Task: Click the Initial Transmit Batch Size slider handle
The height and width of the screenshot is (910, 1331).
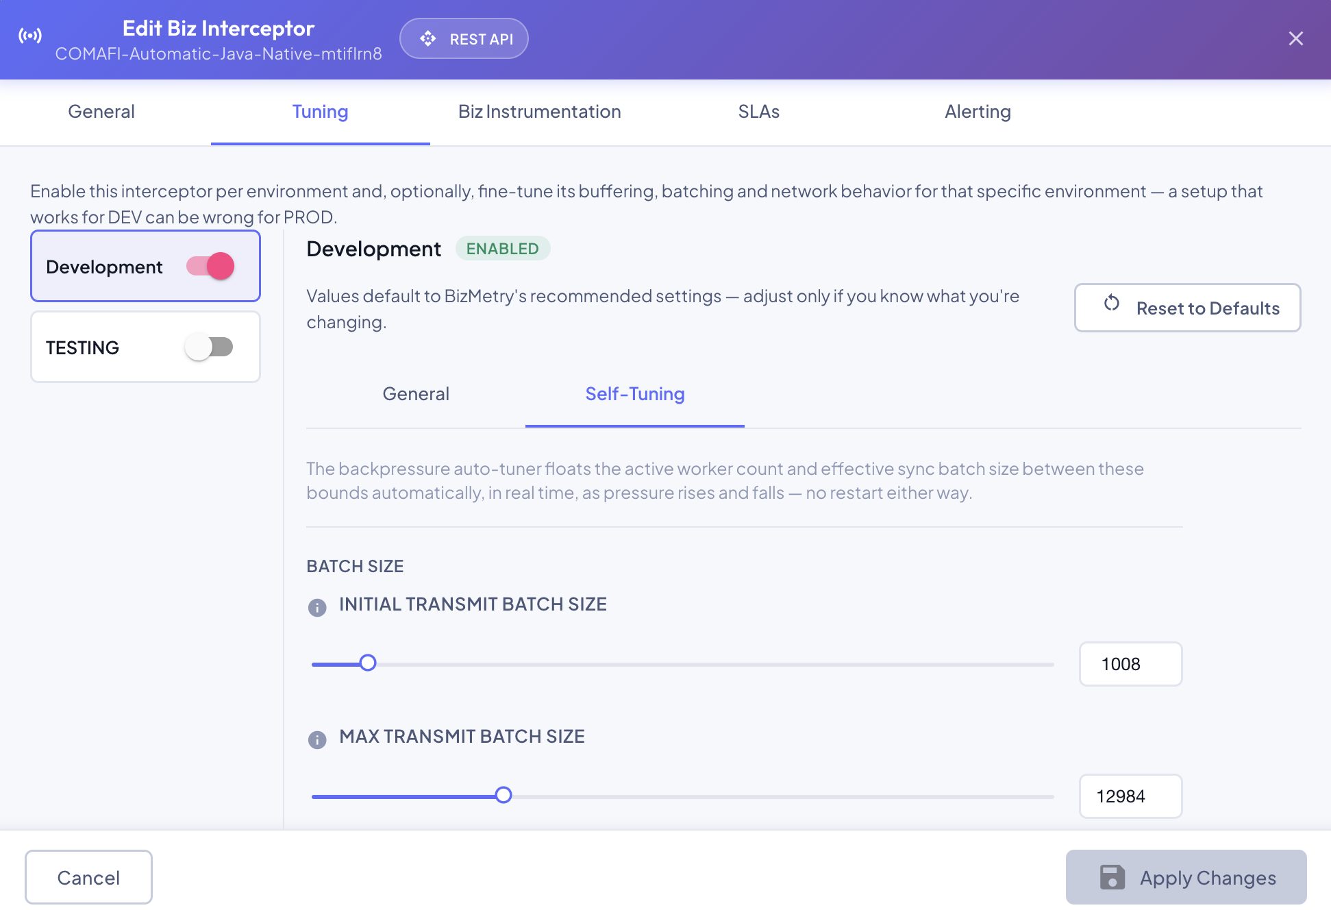Action: click(x=368, y=663)
